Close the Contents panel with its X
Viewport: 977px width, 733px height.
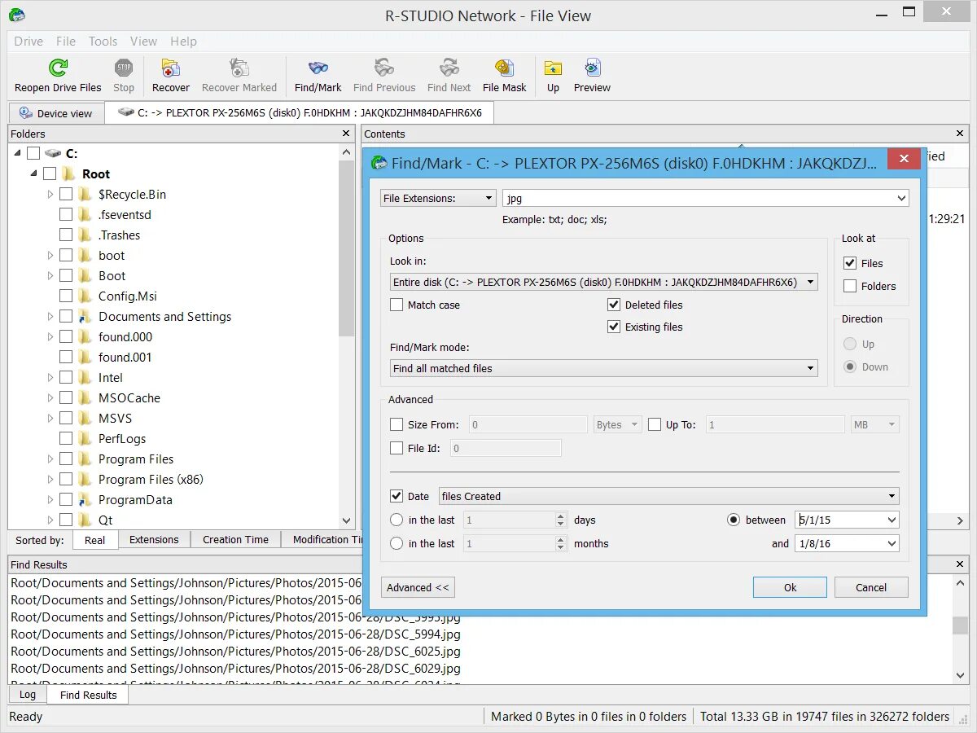pyautogui.click(x=960, y=134)
